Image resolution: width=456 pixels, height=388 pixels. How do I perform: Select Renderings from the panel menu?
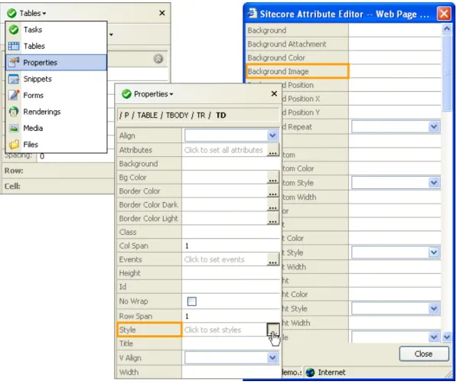click(x=57, y=112)
